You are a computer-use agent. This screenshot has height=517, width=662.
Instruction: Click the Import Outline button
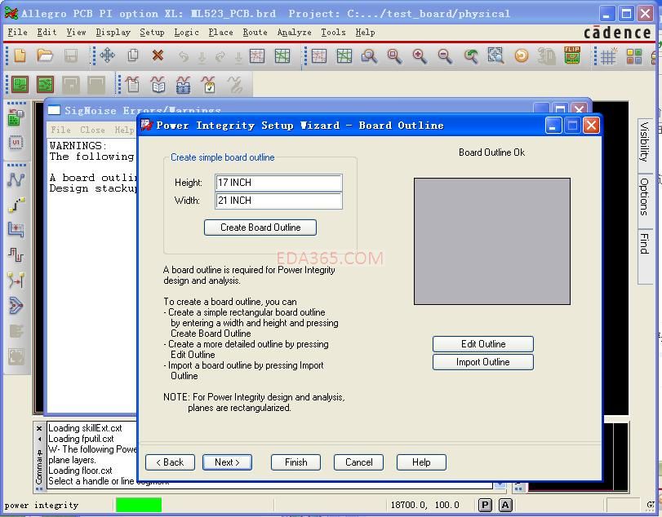(483, 362)
